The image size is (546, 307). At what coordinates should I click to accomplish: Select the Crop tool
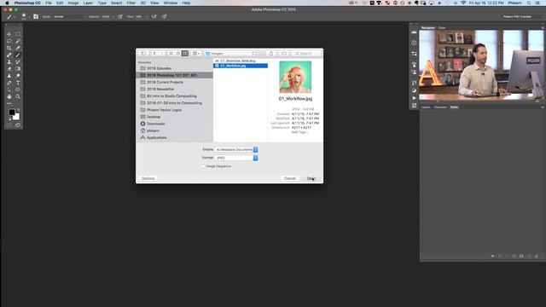(9, 48)
